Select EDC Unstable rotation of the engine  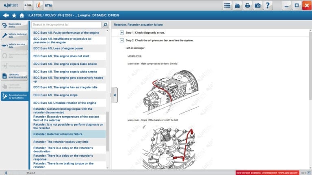click(x=68, y=103)
